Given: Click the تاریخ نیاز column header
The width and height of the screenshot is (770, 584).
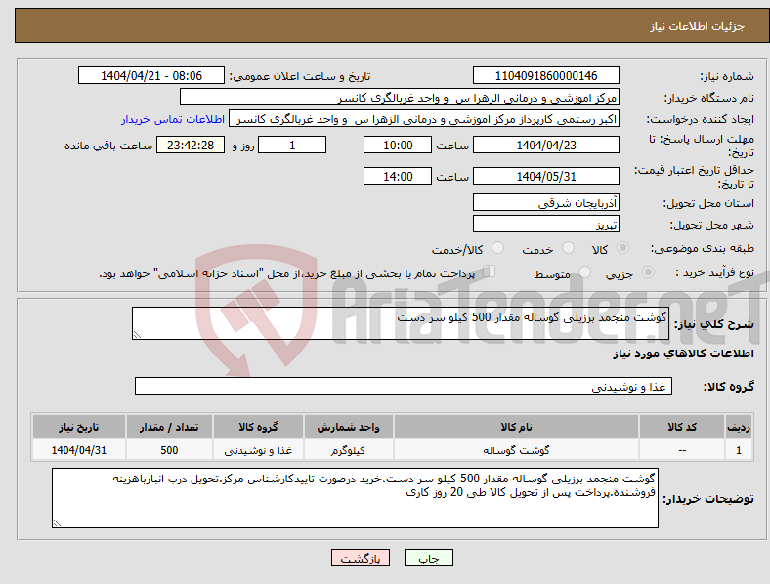Looking at the screenshot, I should point(78,427).
